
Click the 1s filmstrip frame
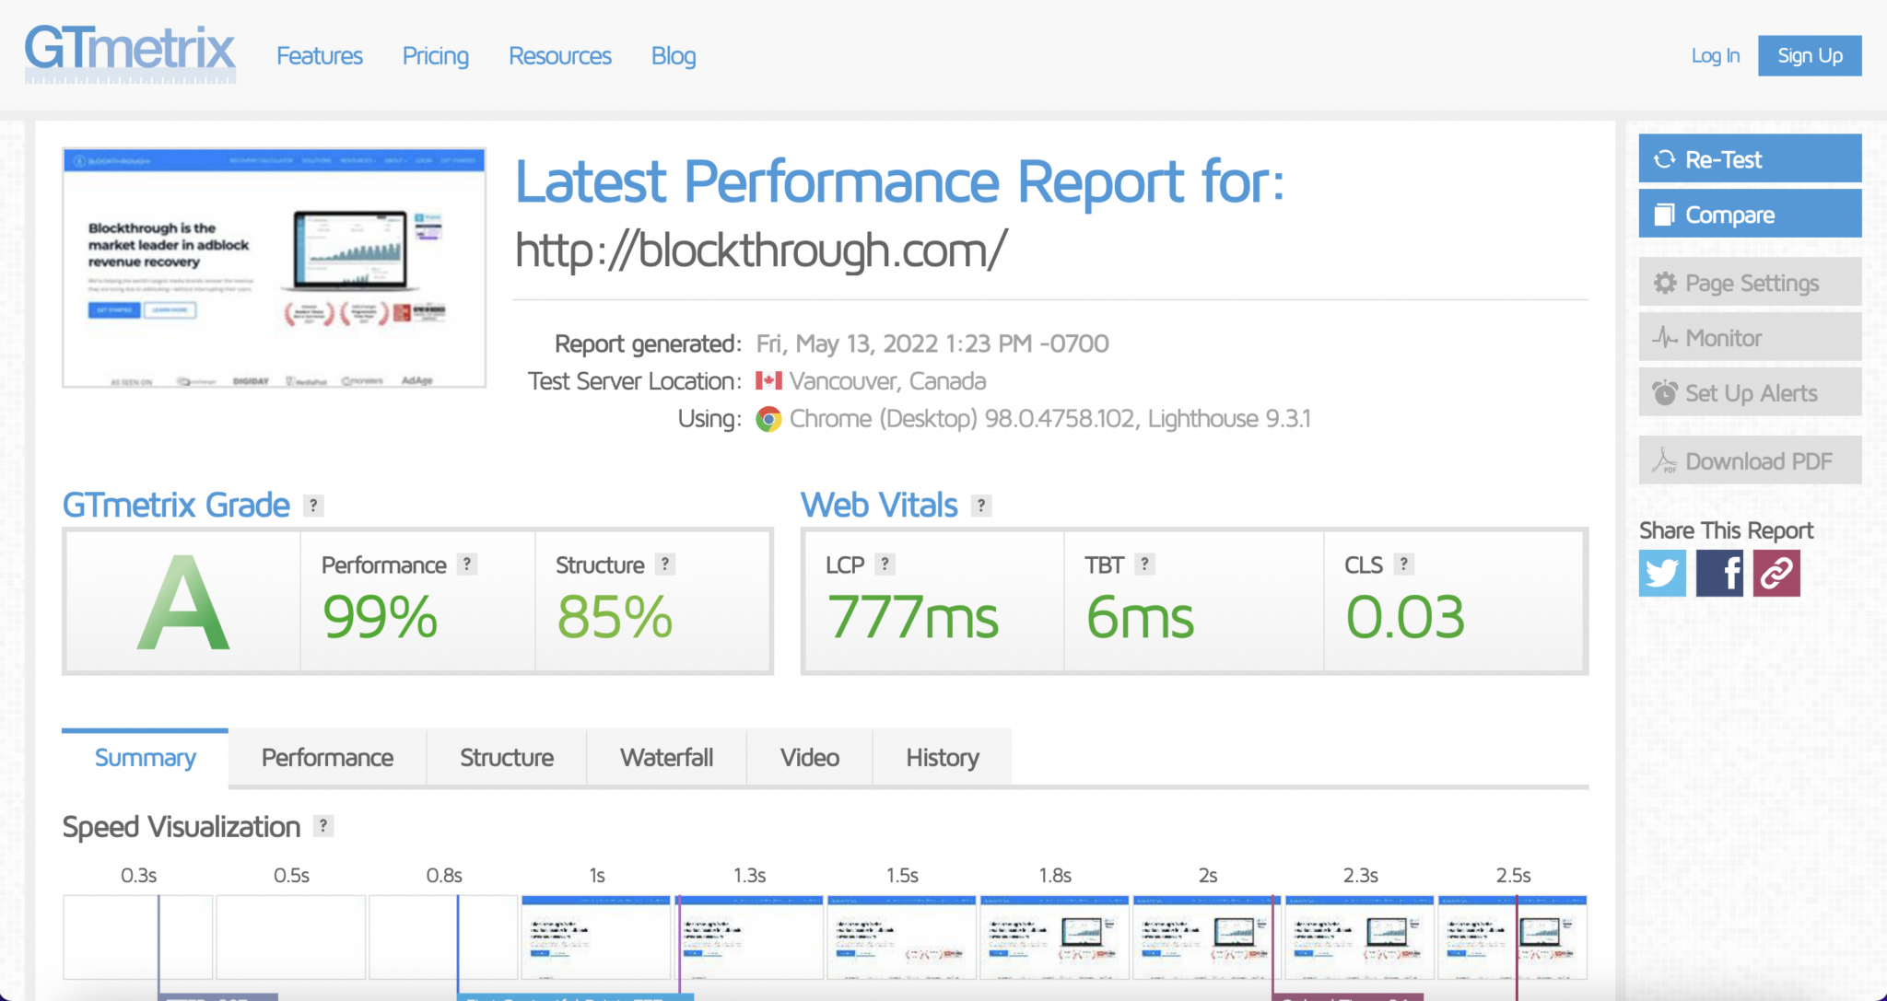coord(596,937)
